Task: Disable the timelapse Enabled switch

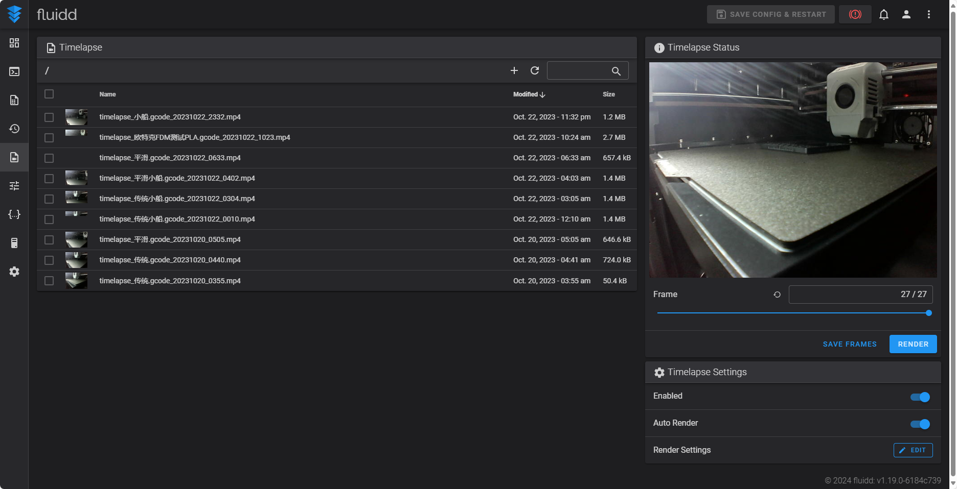Action: click(x=920, y=397)
